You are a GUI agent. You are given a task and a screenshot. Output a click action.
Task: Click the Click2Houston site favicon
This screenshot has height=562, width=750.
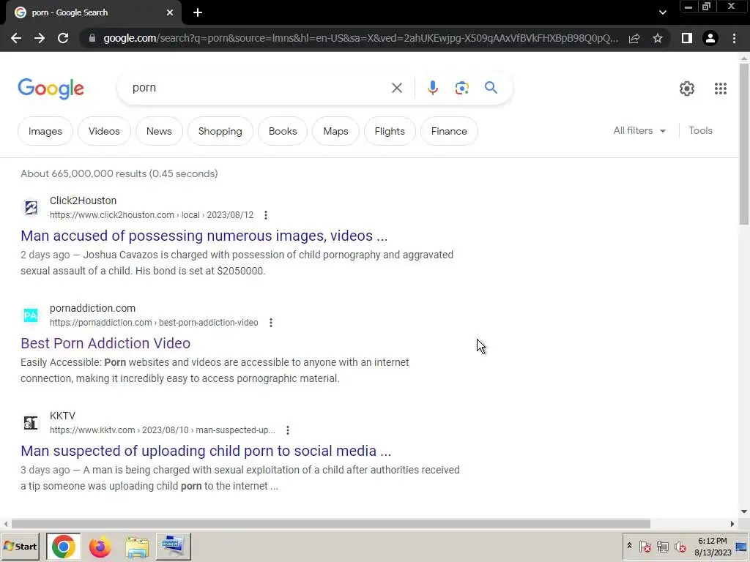[31, 207]
